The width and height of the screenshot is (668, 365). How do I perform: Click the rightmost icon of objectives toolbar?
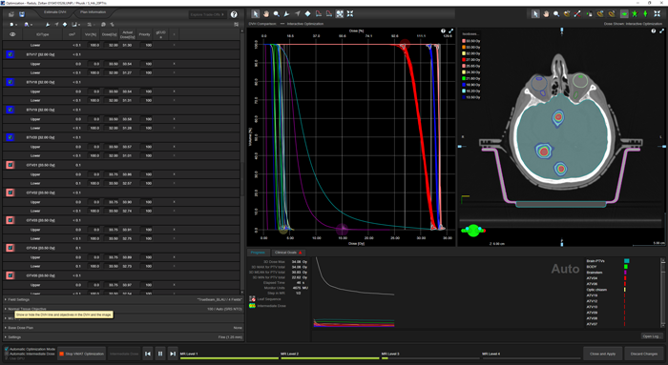(x=237, y=24)
